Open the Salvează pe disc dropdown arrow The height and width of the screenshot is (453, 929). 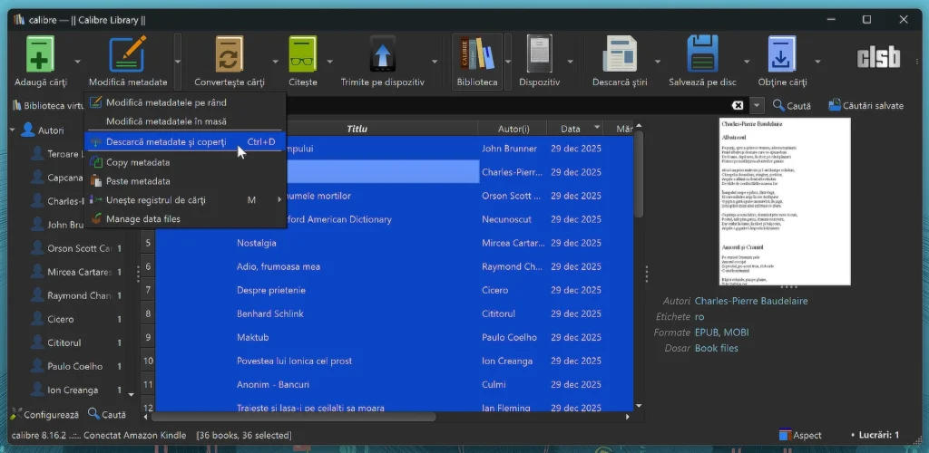(746, 62)
